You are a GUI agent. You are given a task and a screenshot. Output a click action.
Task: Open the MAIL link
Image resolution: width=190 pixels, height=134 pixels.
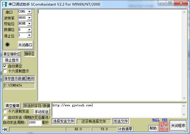pyautogui.click(x=156, y=120)
